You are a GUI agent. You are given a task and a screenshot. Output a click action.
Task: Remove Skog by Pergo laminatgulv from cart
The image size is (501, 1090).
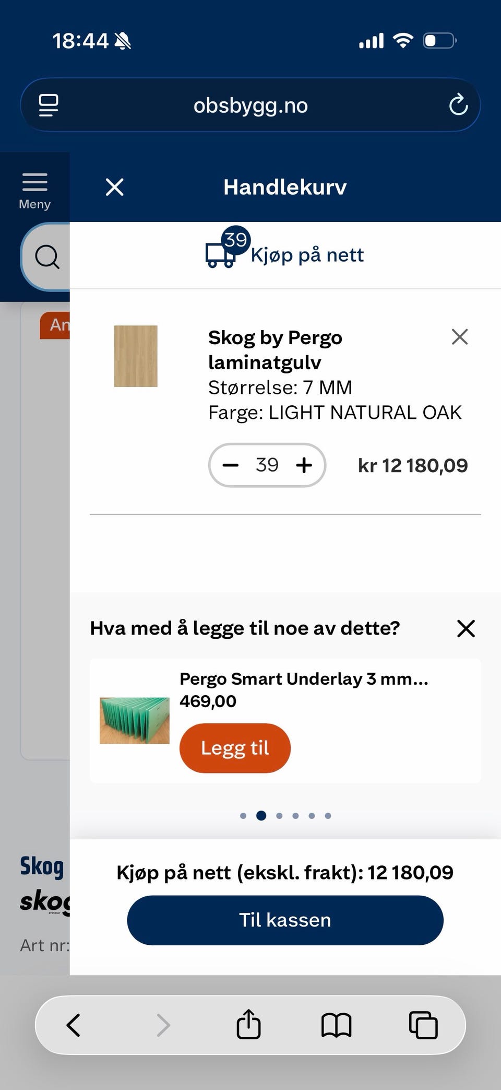click(x=460, y=337)
